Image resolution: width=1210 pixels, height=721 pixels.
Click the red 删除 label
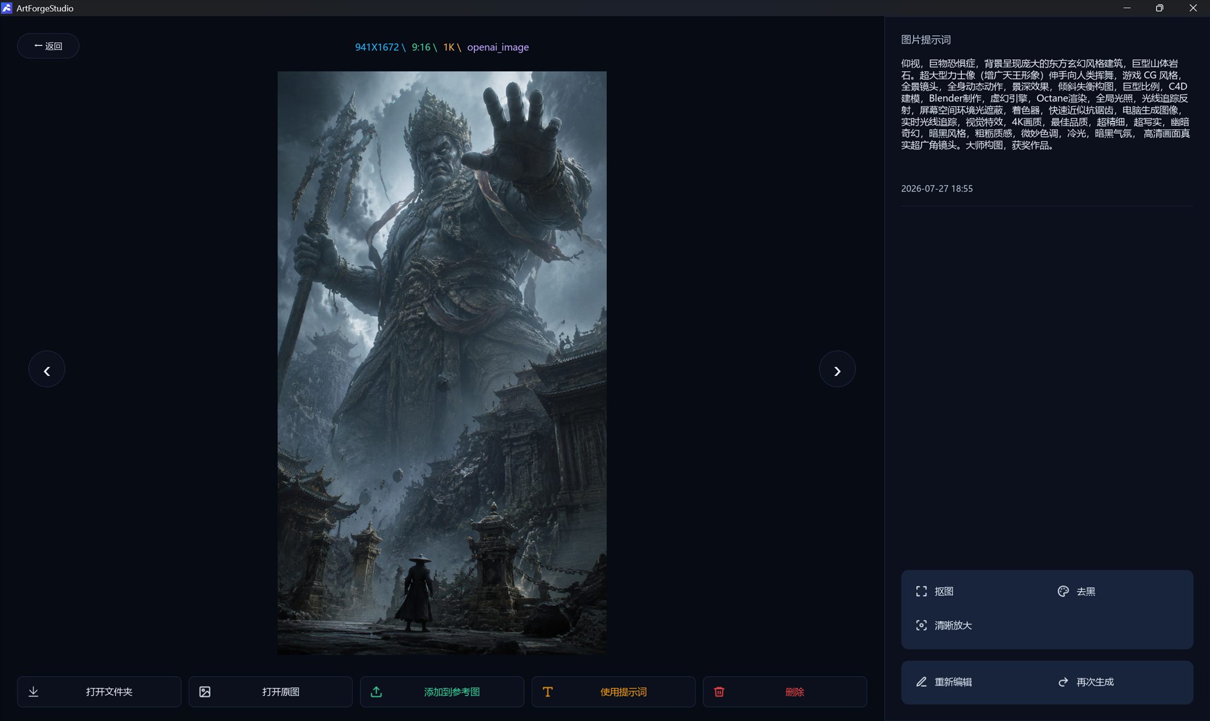[795, 692]
